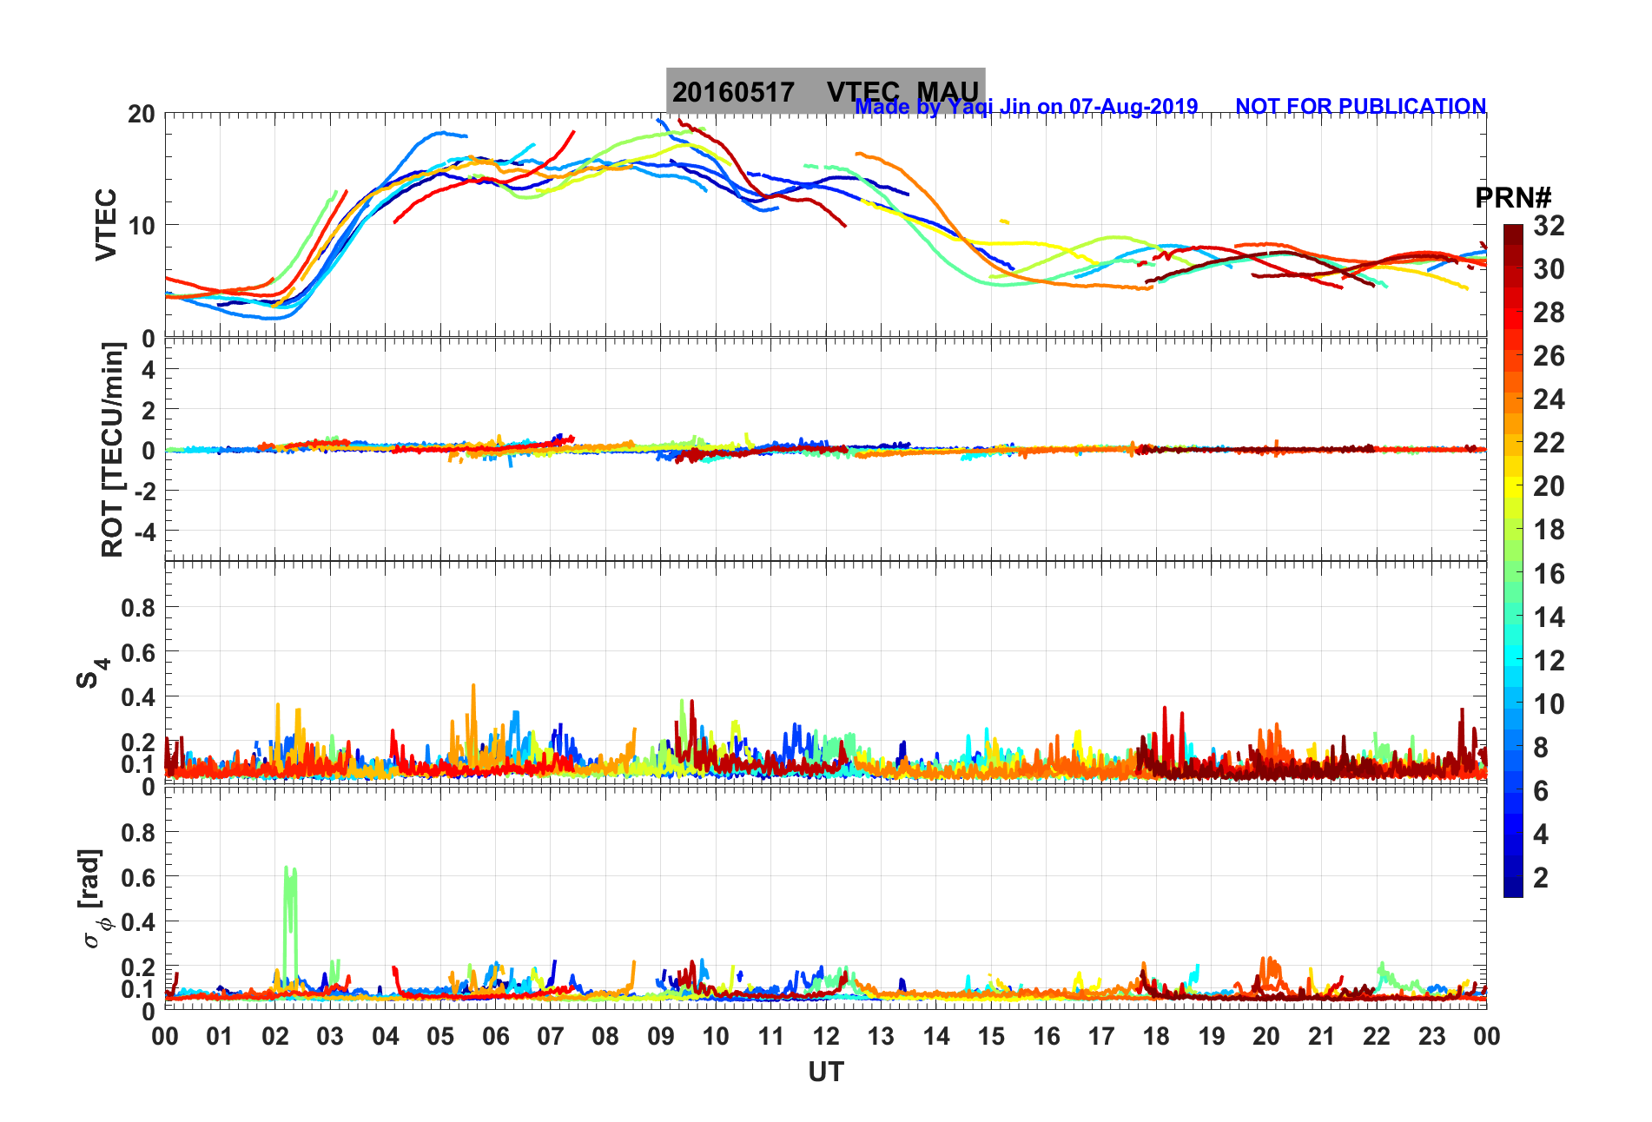Click colorbar tick label 10

tap(1549, 703)
